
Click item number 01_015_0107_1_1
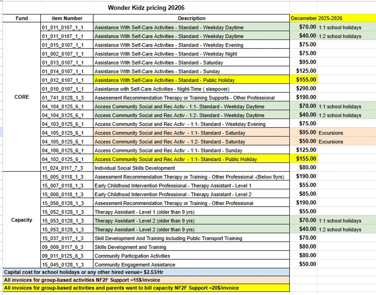click(x=63, y=45)
